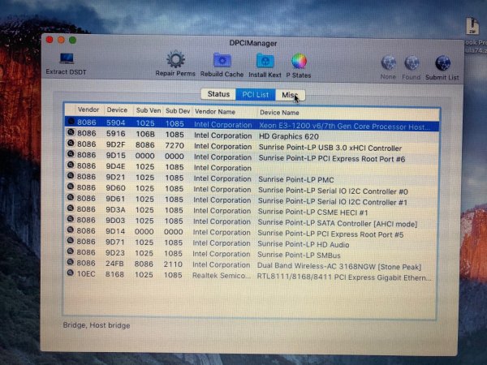Run Repair Perms gear icon
487x365 pixels.
pyautogui.click(x=175, y=59)
